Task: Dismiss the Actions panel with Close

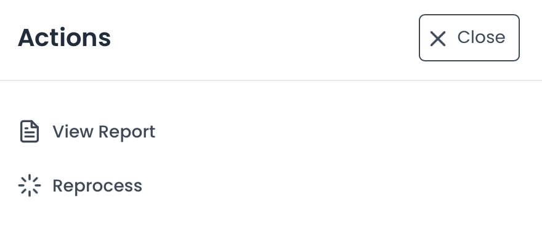Action: point(469,38)
